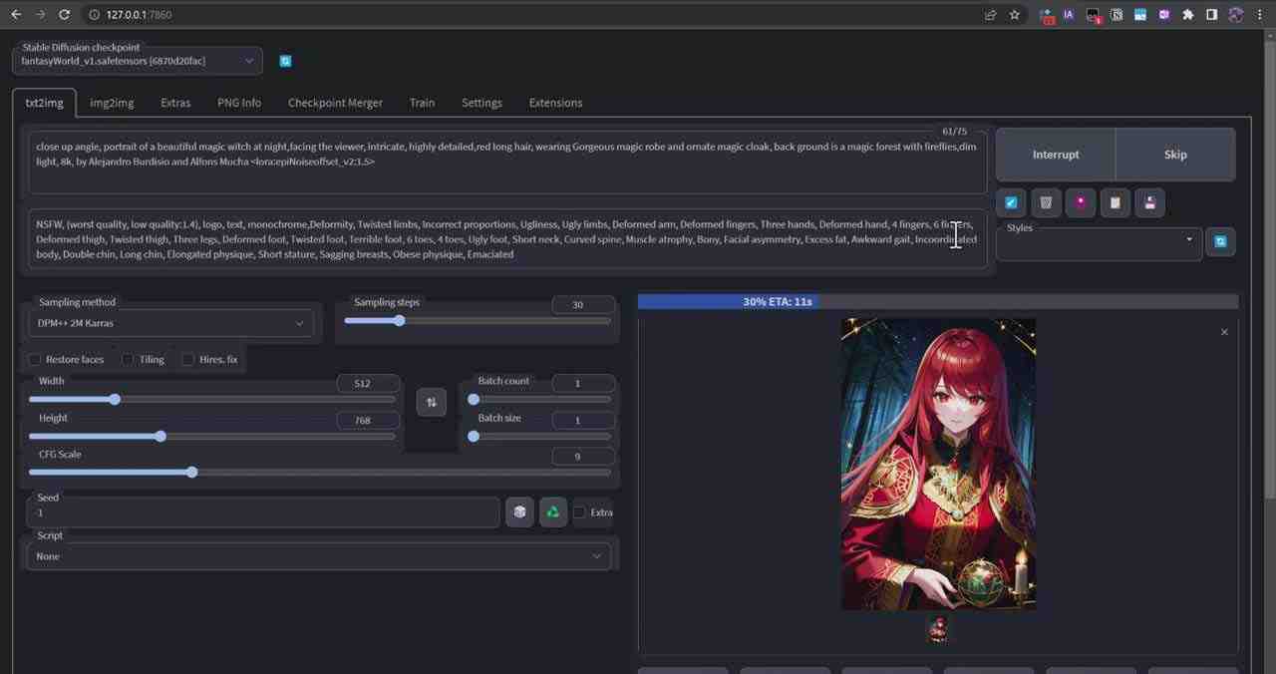
Task: Enable the Restore faces checkbox
Action: click(x=35, y=359)
